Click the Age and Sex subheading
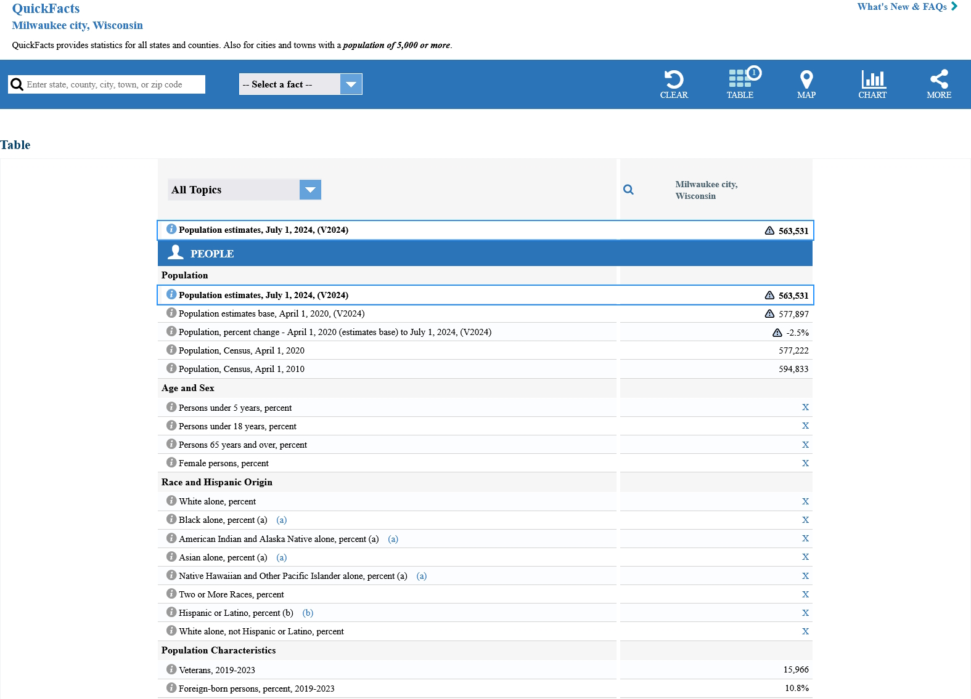This screenshot has width=971, height=699. point(188,388)
